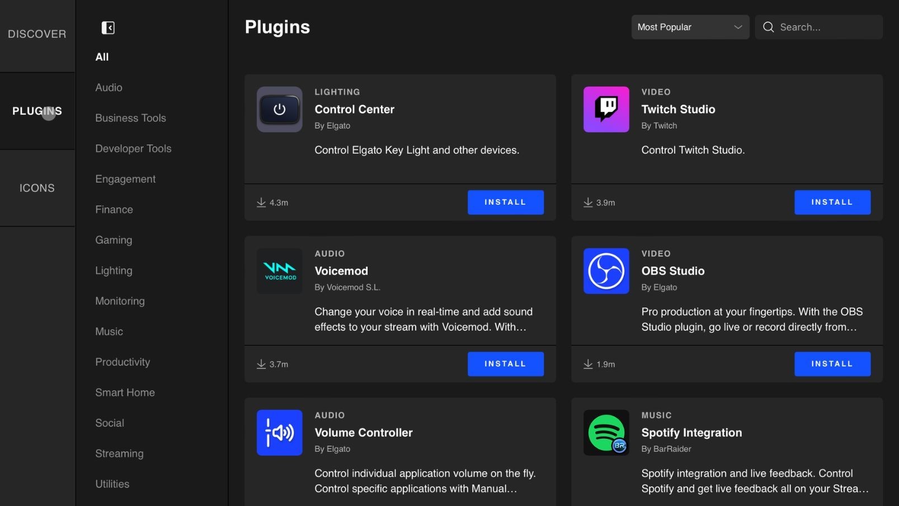Click the Twitch Studio purple logo
The image size is (899, 506).
(606, 109)
